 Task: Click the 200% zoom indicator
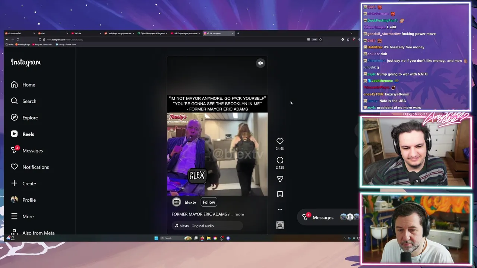[315, 39]
